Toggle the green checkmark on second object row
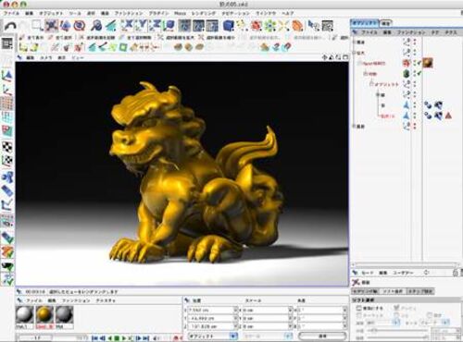 coord(419,73)
